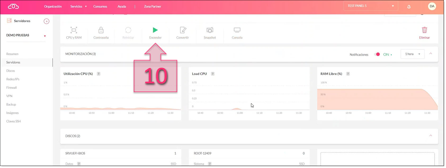Collapse the DISCOS section chevron
The image size is (446, 168).
[x=431, y=136]
